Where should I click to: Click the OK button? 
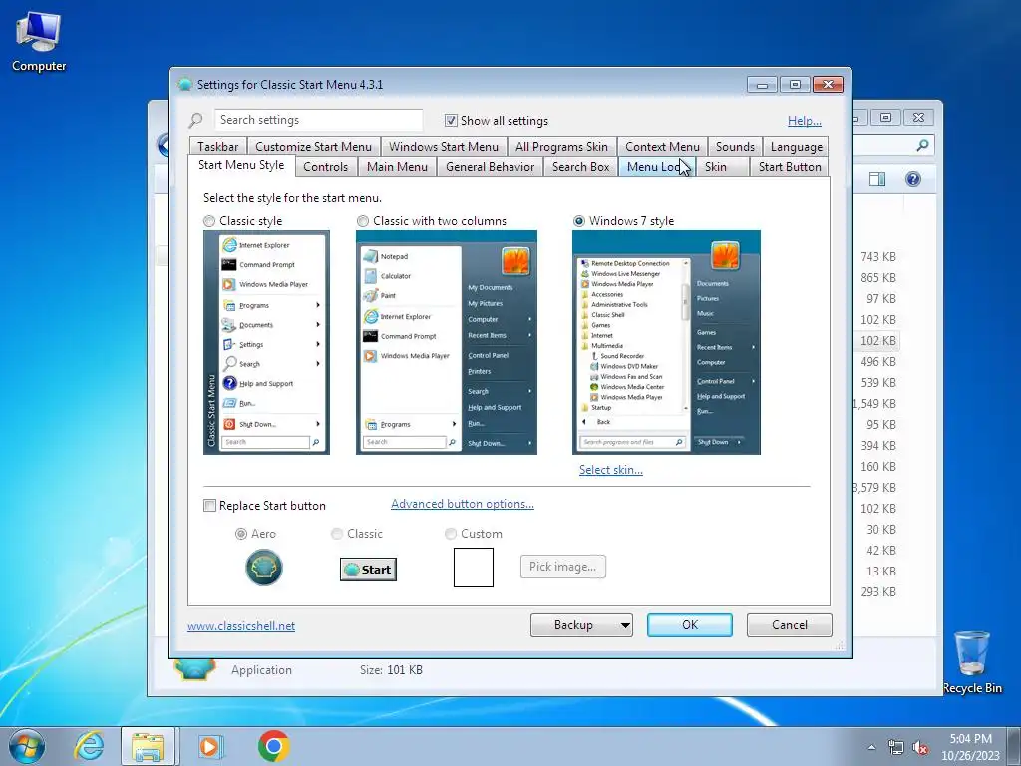coord(690,625)
